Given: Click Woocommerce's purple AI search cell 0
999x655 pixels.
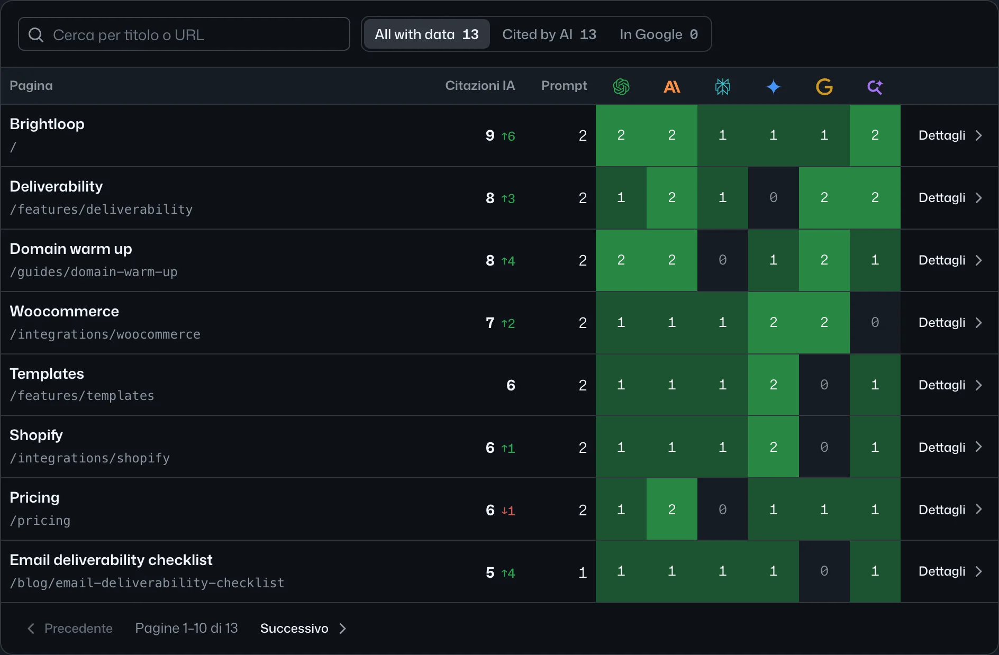Looking at the screenshot, I should point(875,323).
